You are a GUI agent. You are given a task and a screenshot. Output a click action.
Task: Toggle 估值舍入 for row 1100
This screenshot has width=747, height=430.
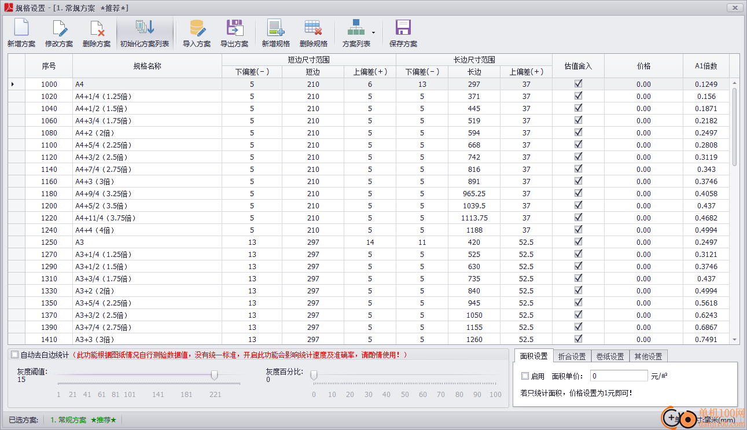[x=578, y=145]
